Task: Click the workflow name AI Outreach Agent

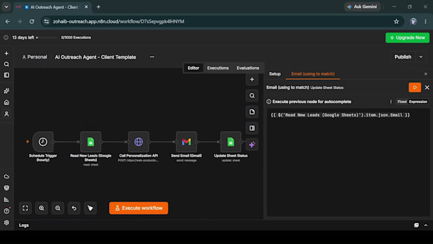Action: [x=96, y=57]
